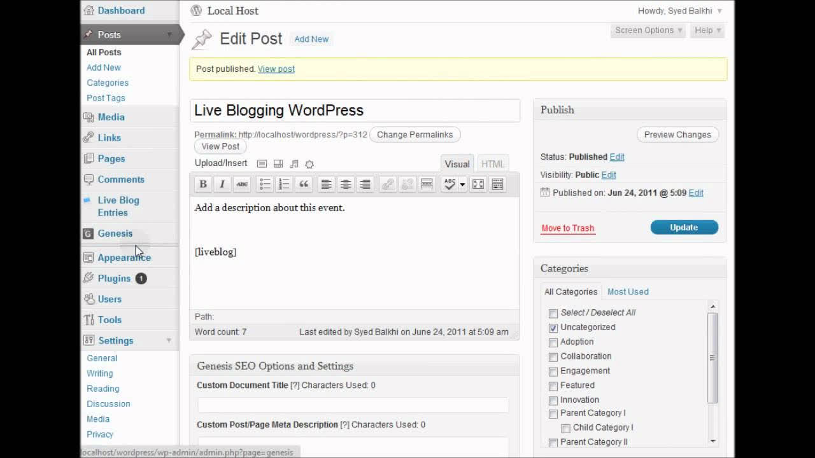This screenshot has height=458, width=815.
Task: Click the Add Media upload icon
Action: coord(309,164)
